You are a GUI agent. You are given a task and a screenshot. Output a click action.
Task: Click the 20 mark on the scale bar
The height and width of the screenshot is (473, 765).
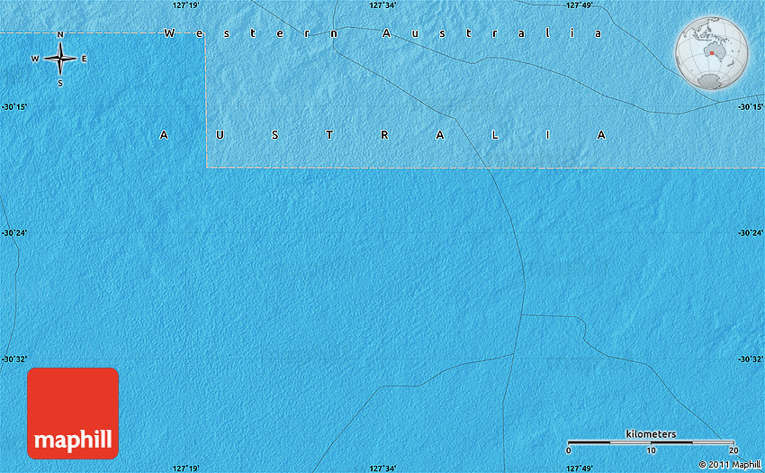pyautogui.click(x=733, y=450)
